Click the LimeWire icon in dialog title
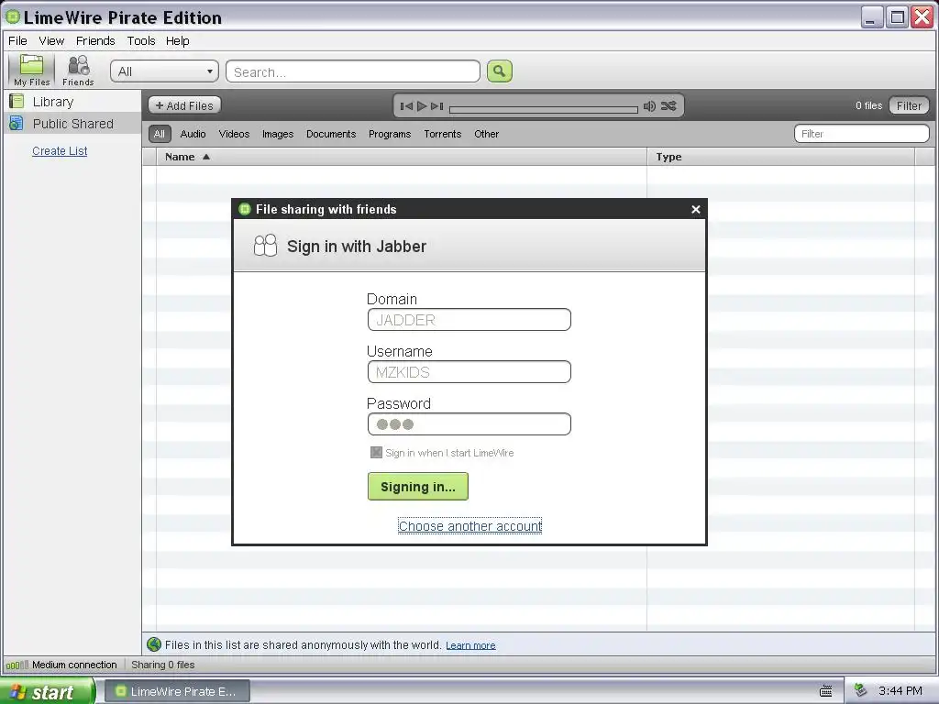Image resolution: width=939 pixels, height=704 pixels. (244, 209)
